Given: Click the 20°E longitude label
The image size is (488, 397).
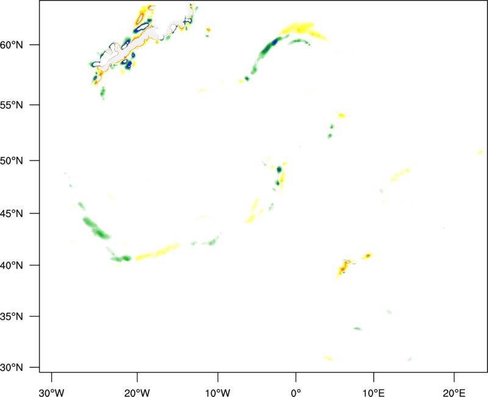Looking at the screenshot, I should pos(454,393).
